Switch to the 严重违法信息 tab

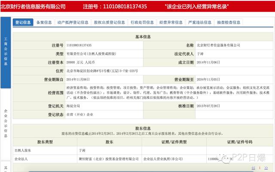tap(200, 22)
